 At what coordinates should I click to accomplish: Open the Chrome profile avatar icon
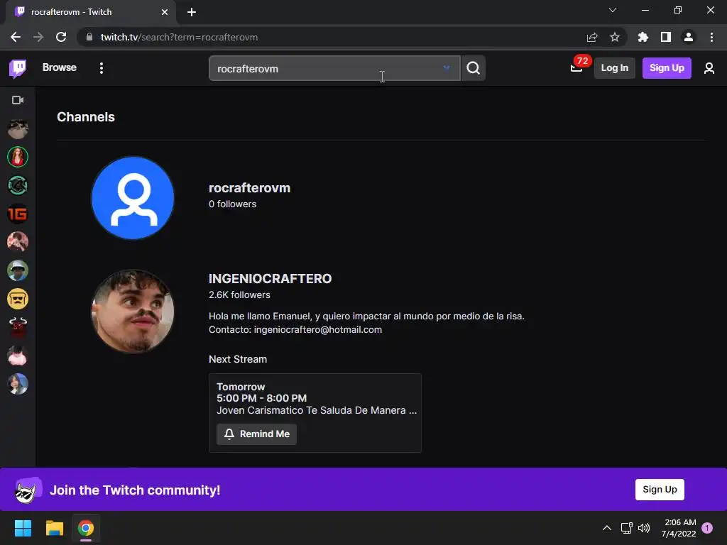689,37
